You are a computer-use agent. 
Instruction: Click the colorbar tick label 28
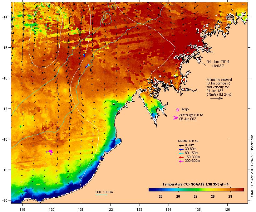(x=213, y=196)
